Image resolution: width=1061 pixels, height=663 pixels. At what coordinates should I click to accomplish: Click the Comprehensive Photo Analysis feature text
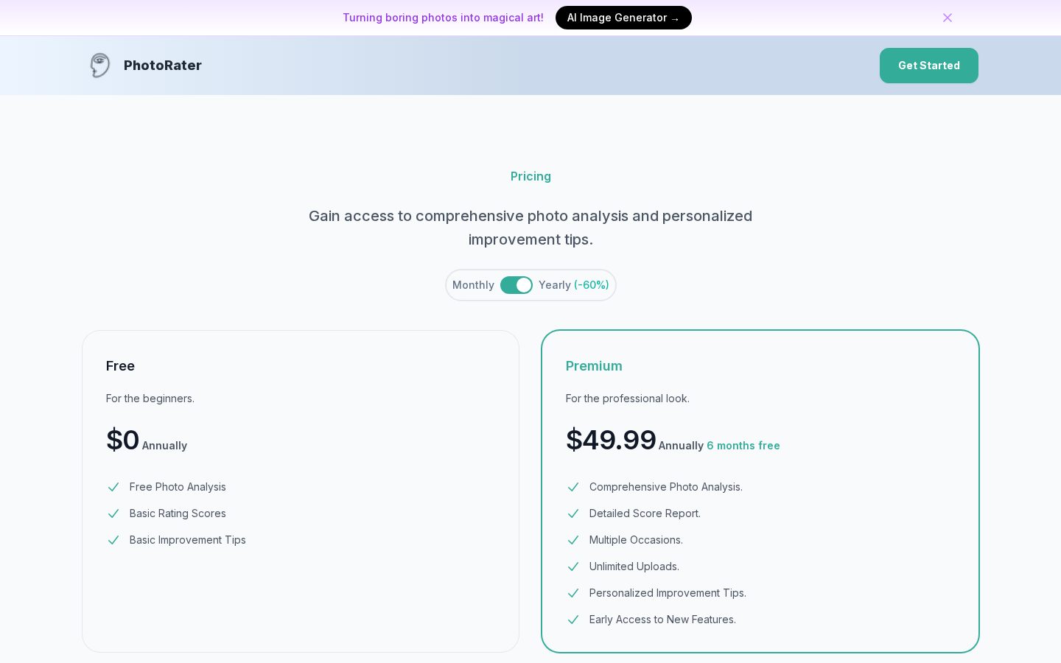click(x=666, y=487)
